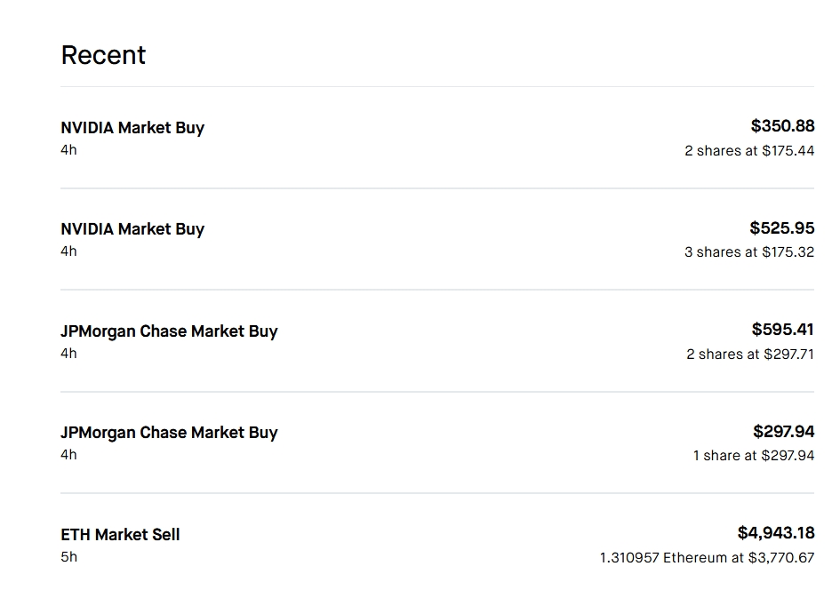This screenshot has height=590, width=832.
Task: Click the $350.88 transaction total
Action: pos(782,126)
